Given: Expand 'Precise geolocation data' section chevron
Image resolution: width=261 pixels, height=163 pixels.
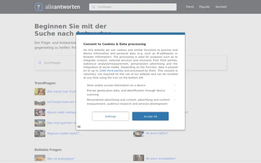Looking at the screenshot, I should 175,91.
